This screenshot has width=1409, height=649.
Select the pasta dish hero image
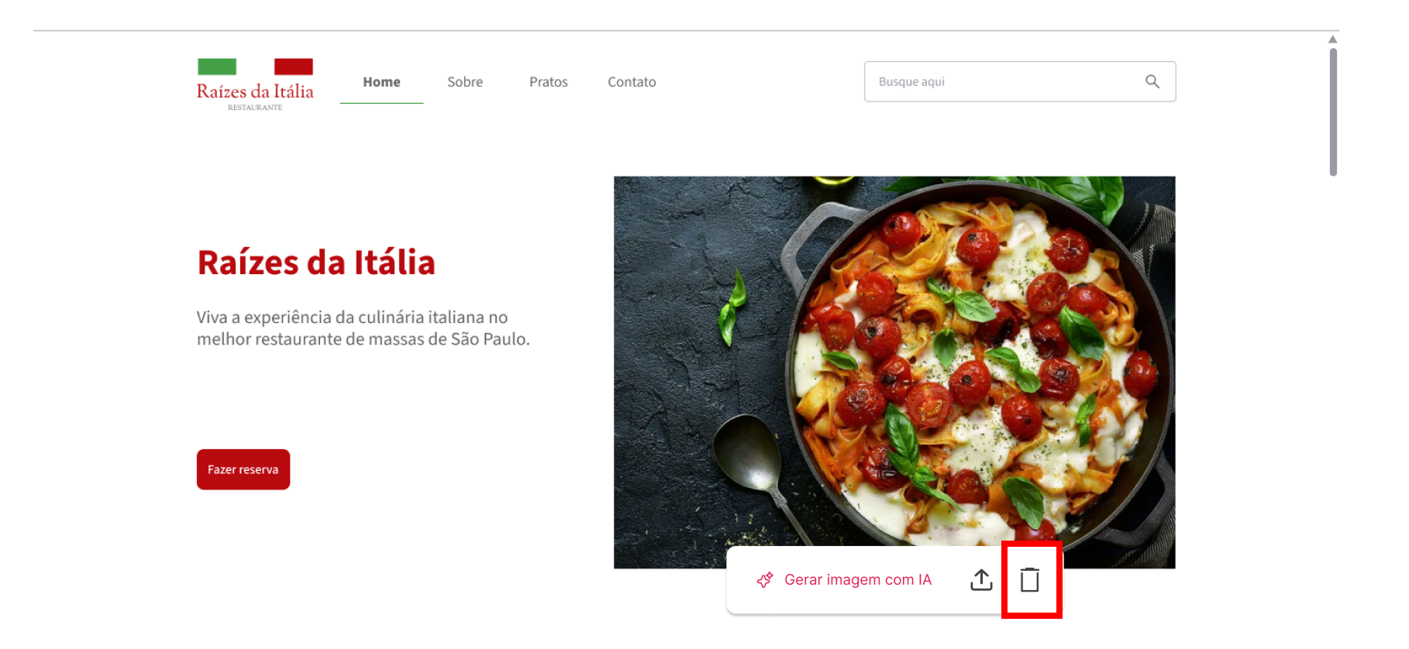coord(894,356)
